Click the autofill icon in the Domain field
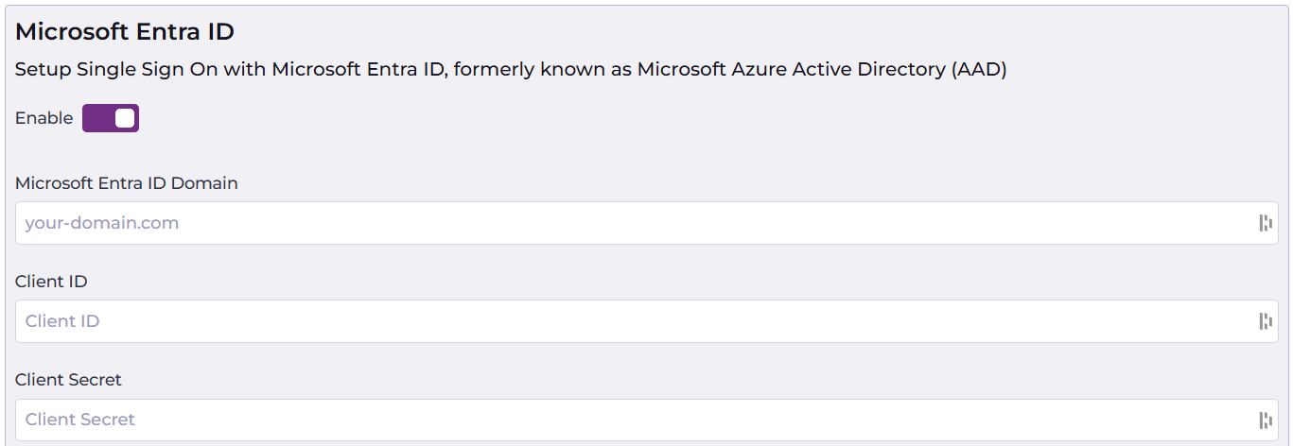Viewport: 1293px width, 446px height. [x=1265, y=223]
